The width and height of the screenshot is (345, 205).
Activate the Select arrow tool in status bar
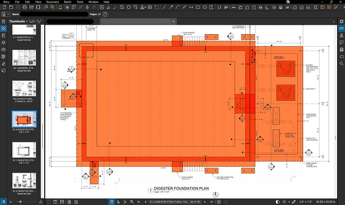click(x=118, y=202)
